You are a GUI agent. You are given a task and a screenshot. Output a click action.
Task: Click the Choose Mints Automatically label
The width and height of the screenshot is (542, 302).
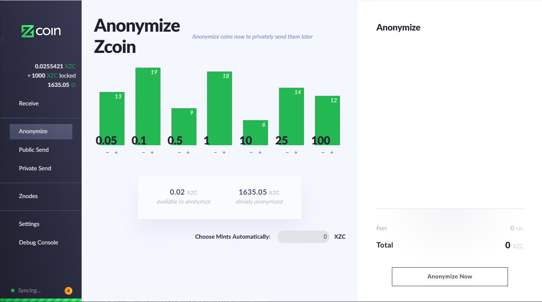click(x=233, y=237)
